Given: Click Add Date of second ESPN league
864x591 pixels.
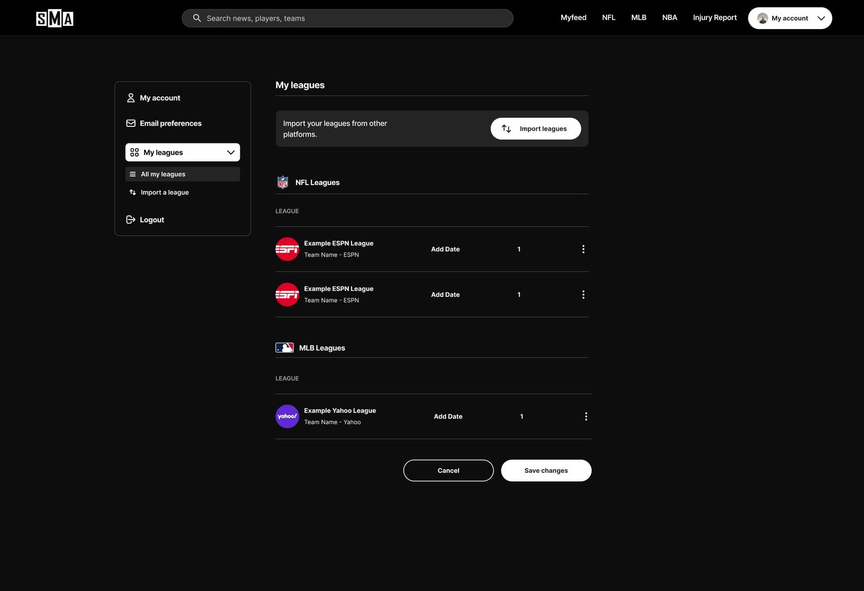Looking at the screenshot, I should pyautogui.click(x=446, y=294).
